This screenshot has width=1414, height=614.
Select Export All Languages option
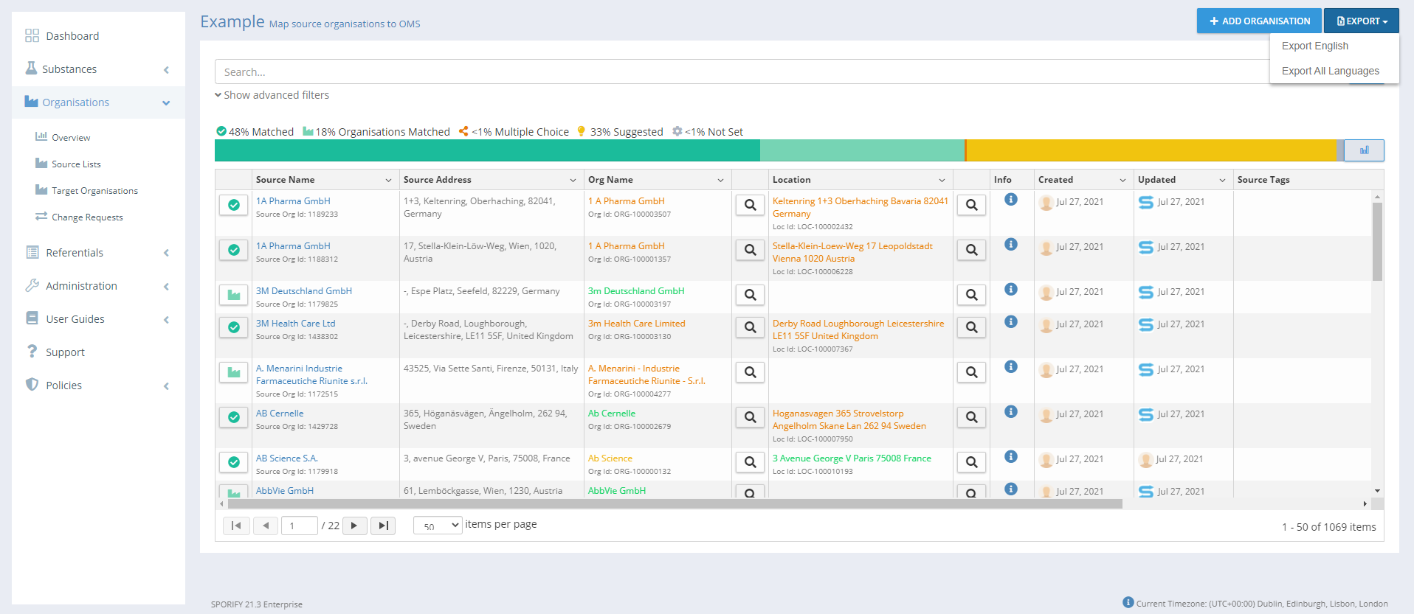coord(1330,71)
